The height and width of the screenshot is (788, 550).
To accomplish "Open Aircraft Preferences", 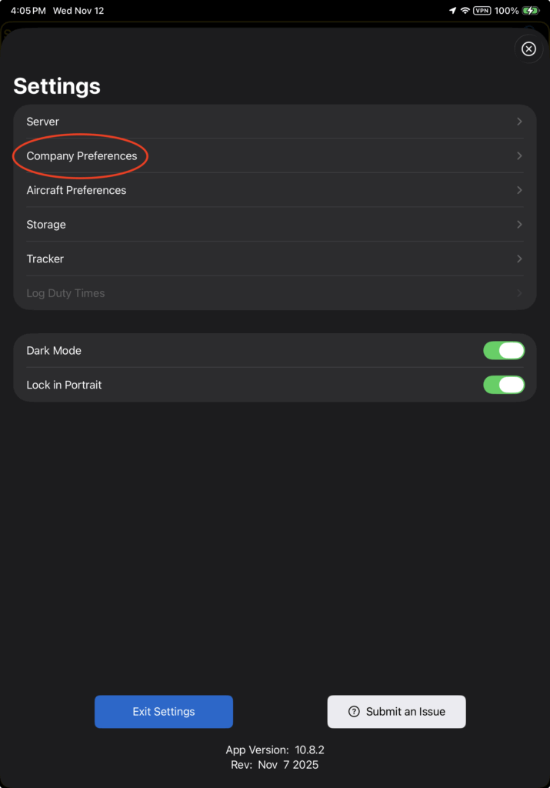I will 76,190.
